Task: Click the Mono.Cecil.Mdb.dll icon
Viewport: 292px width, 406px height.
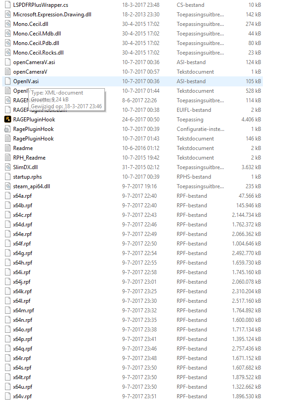Action: [8, 34]
